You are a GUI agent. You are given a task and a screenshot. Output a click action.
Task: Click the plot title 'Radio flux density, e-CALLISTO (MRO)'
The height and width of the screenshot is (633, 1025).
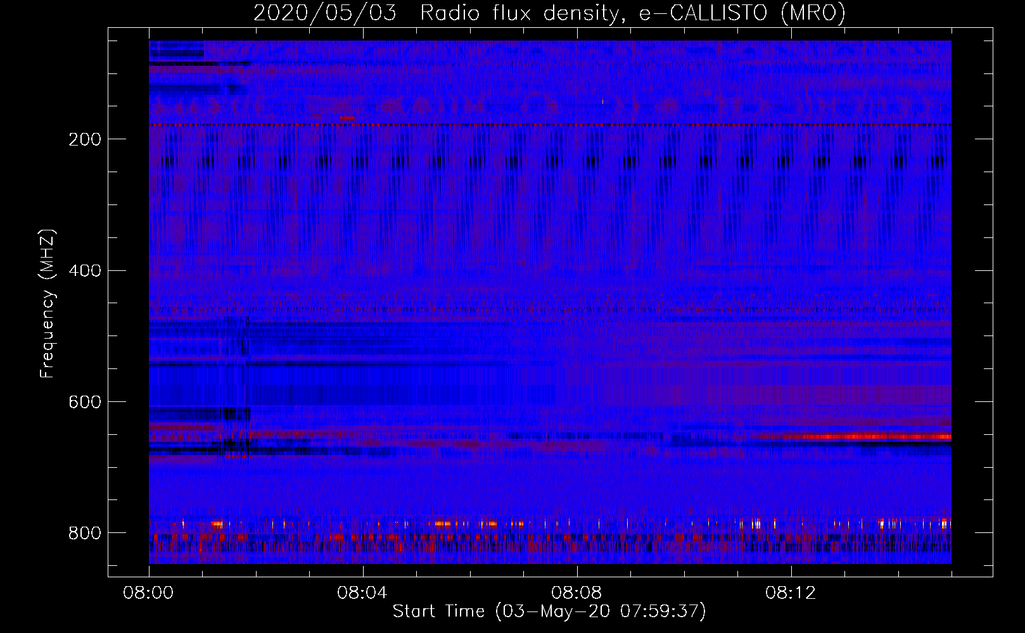coord(633,13)
